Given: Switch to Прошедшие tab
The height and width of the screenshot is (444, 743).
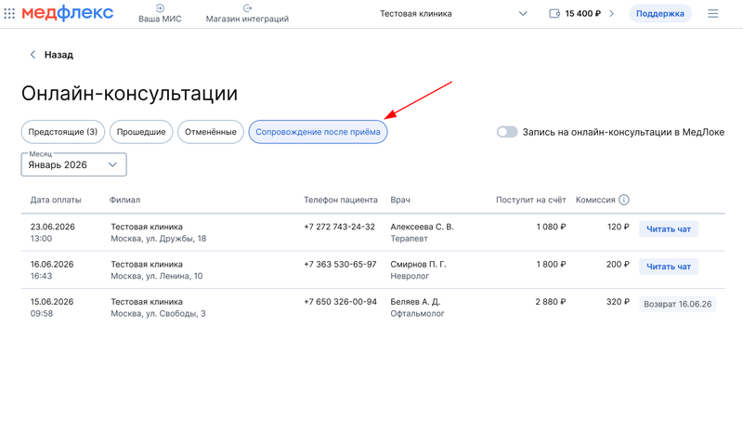Looking at the screenshot, I should coord(141,132).
